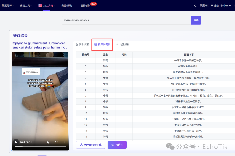Play the video in the player
The image size is (235, 156).
[x=16, y=142]
